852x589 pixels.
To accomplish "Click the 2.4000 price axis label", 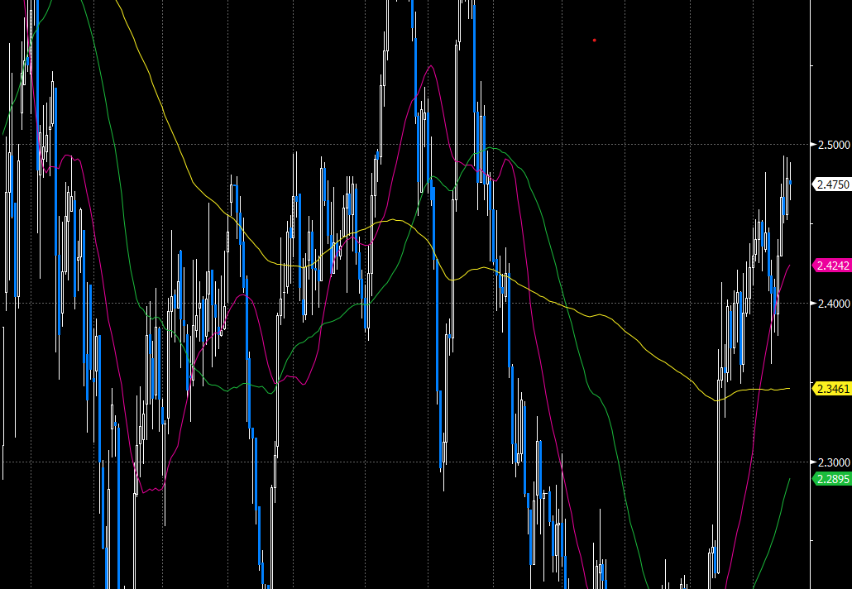I will coord(834,304).
